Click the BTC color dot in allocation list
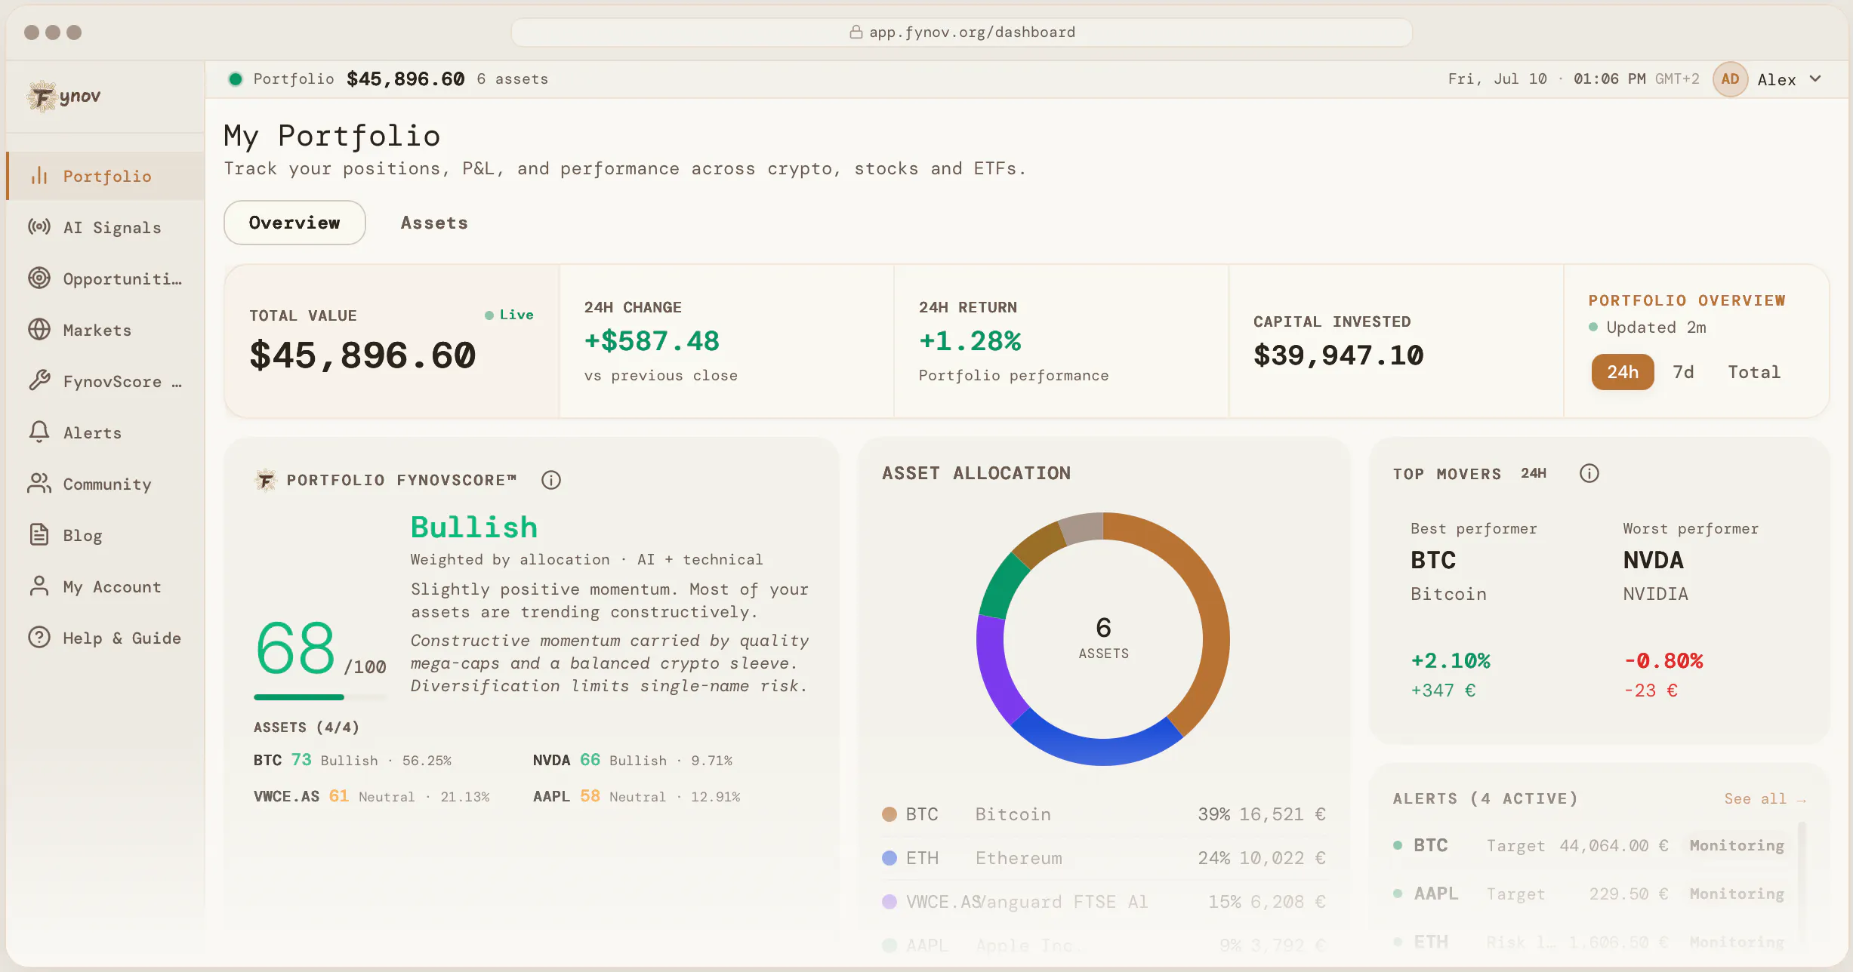The height and width of the screenshot is (972, 1853). tap(890, 814)
